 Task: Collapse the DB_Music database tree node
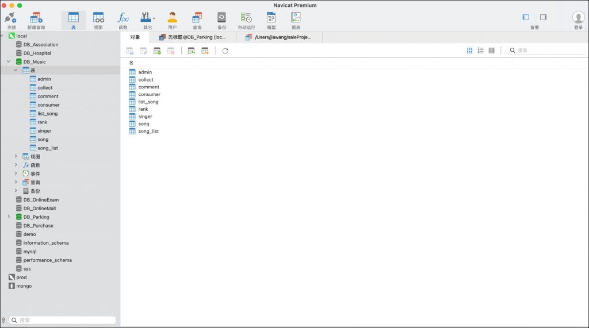point(9,61)
